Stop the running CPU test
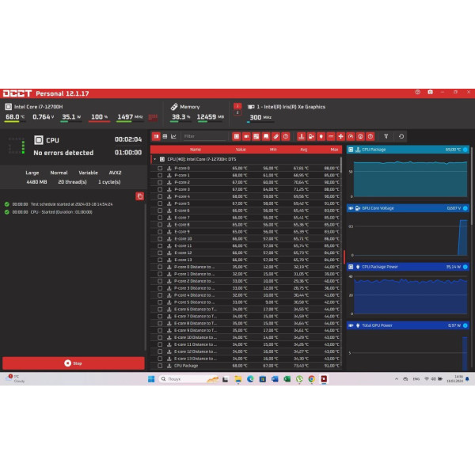Screen dimensions: 475x475 tap(74, 363)
